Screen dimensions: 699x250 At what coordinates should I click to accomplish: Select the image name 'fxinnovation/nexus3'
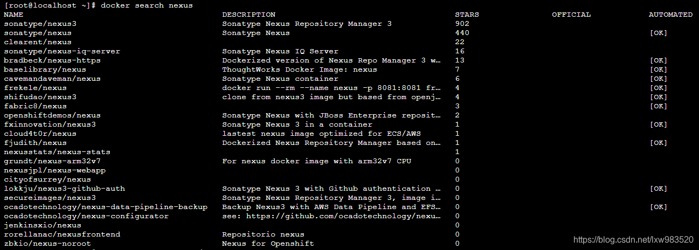pos(50,124)
